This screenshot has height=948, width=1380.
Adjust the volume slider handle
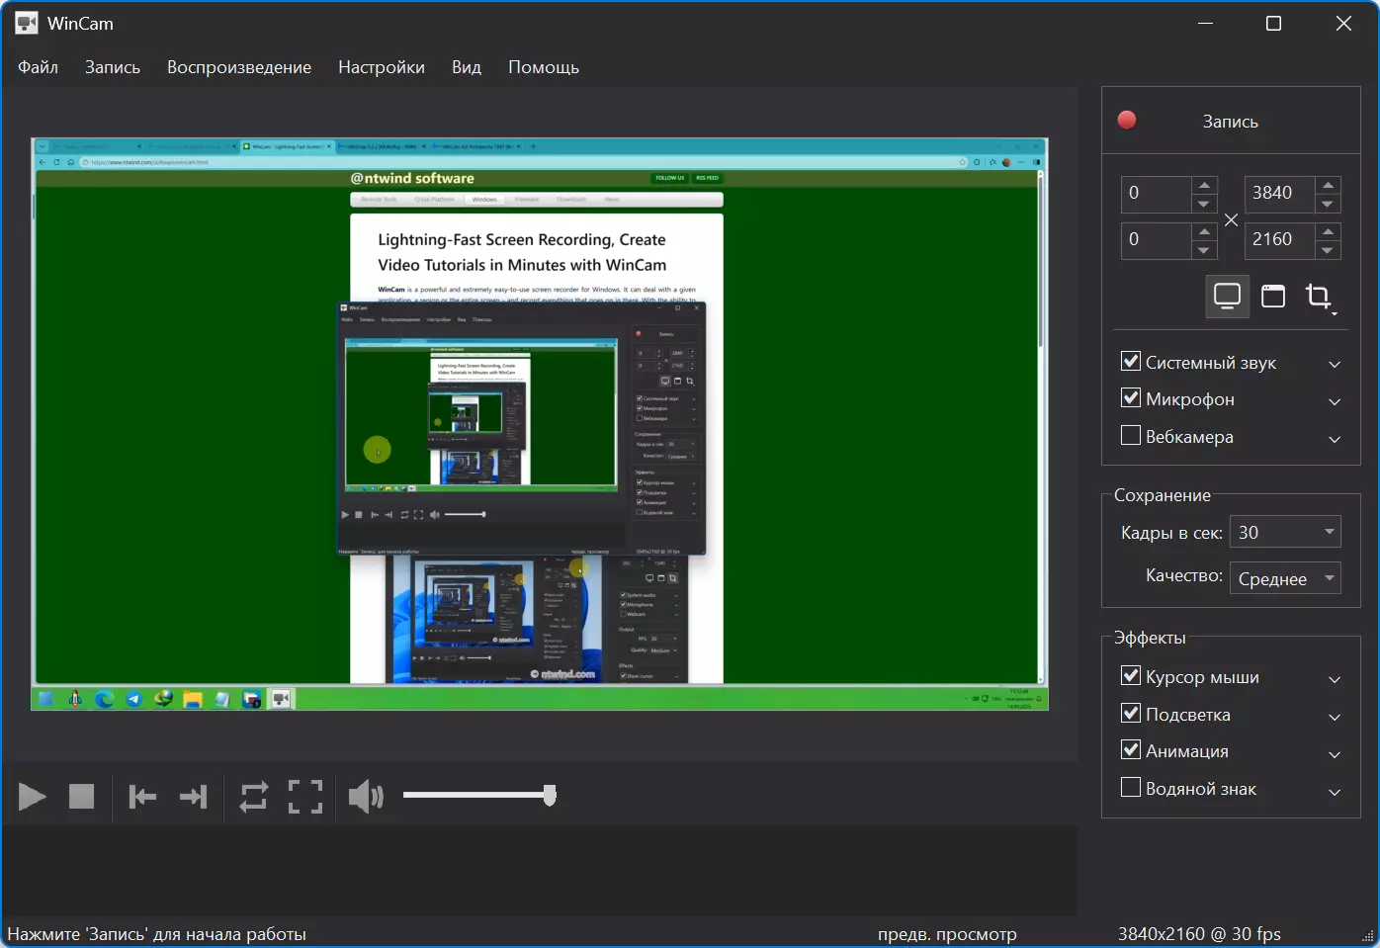(550, 795)
